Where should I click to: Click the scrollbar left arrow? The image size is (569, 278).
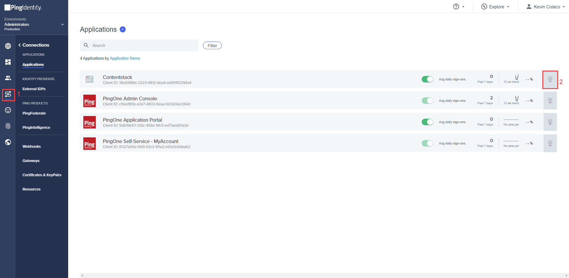82,275
